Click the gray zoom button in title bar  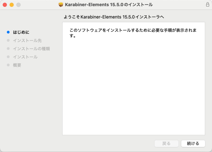(18, 5)
